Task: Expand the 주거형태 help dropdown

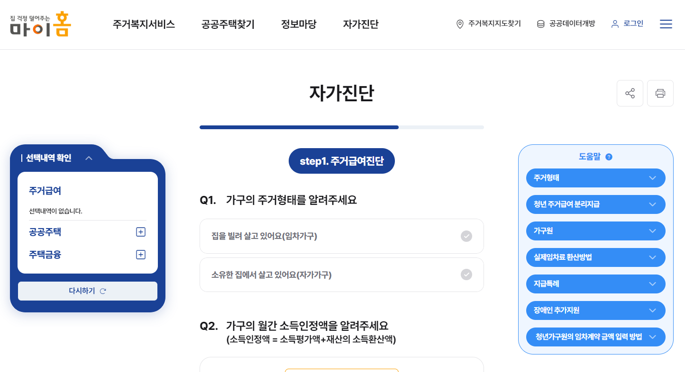Action: click(x=595, y=178)
